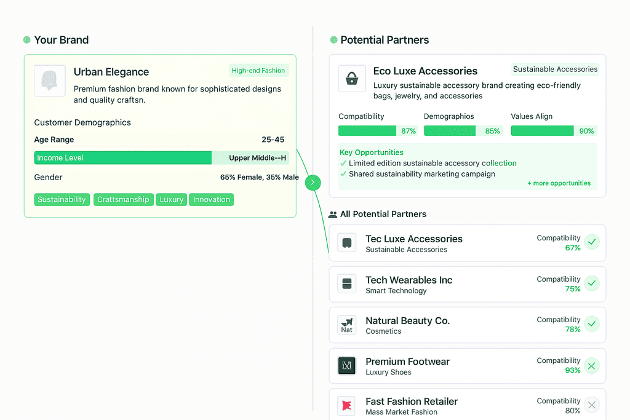
Task: Click the people icon beside All Potential Partners
Action: point(333,215)
